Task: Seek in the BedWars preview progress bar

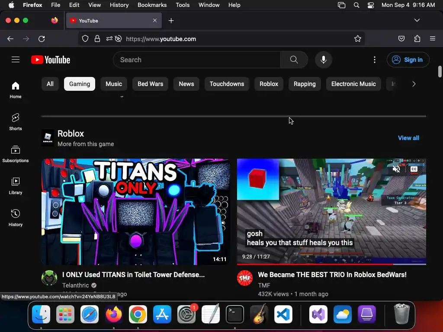Action: [331, 264]
